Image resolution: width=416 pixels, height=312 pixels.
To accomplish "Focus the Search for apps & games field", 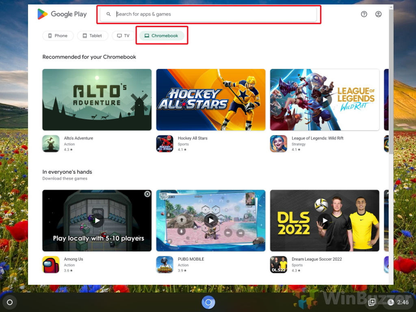I will click(208, 14).
